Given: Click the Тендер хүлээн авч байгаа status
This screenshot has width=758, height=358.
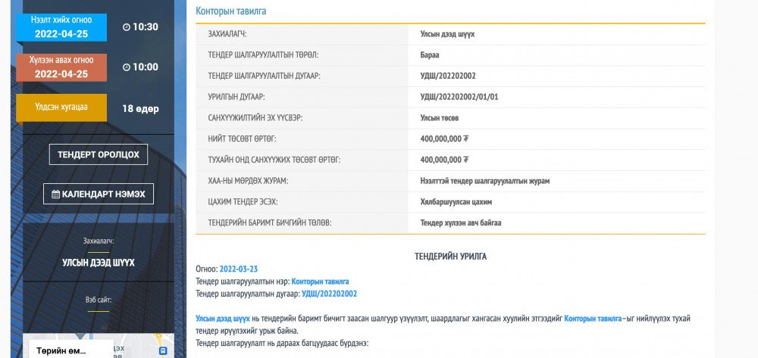Looking at the screenshot, I should click(460, 223).
